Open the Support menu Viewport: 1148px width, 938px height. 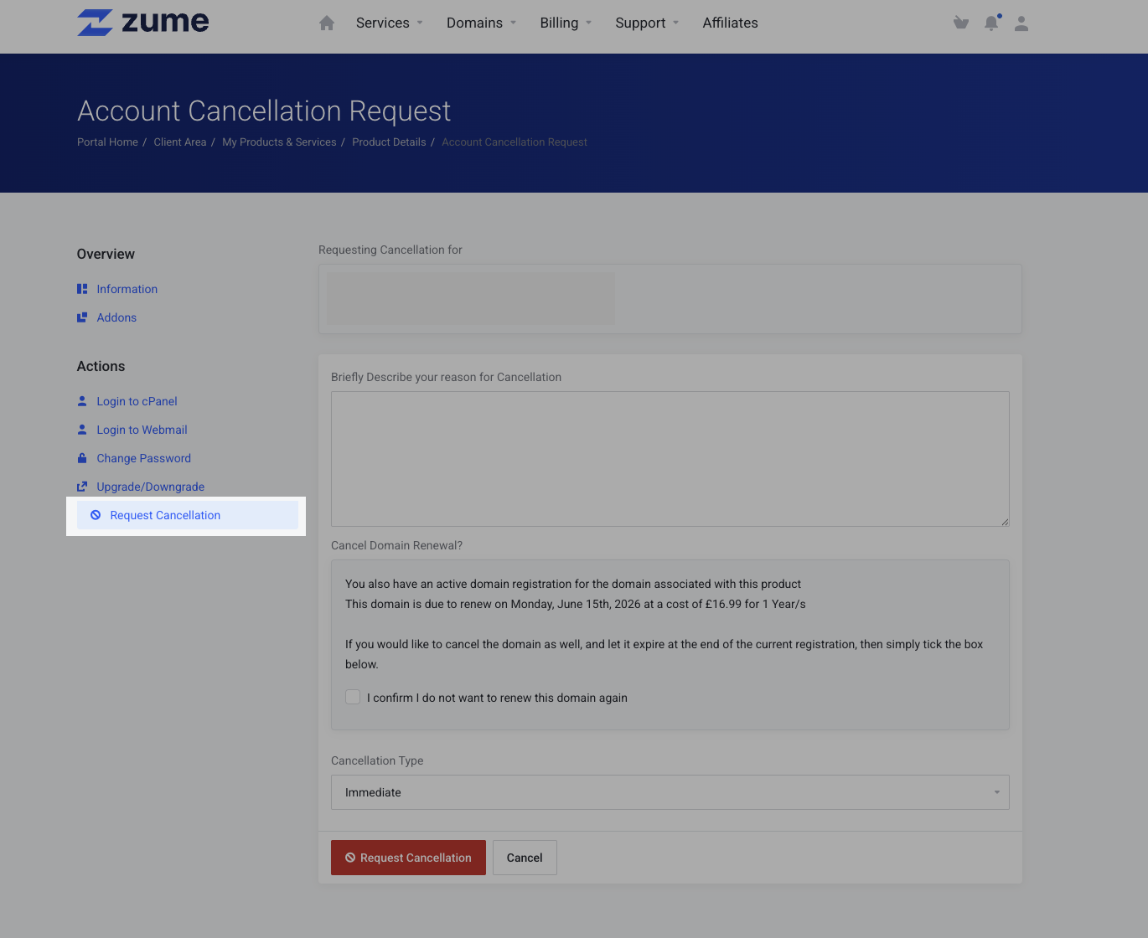pyautogui.click(x=647, y=23)
